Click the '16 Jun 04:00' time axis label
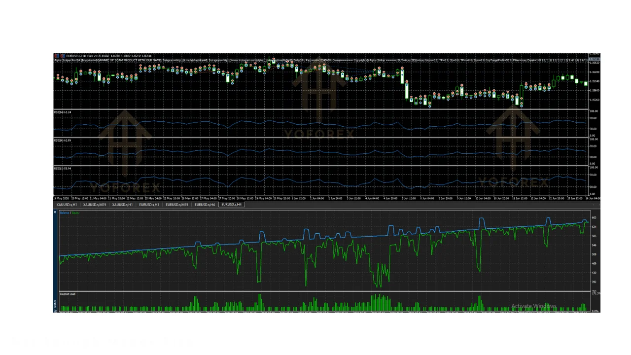Image resolution: width=631 pixels, height=355 pixels. [594, 199]
